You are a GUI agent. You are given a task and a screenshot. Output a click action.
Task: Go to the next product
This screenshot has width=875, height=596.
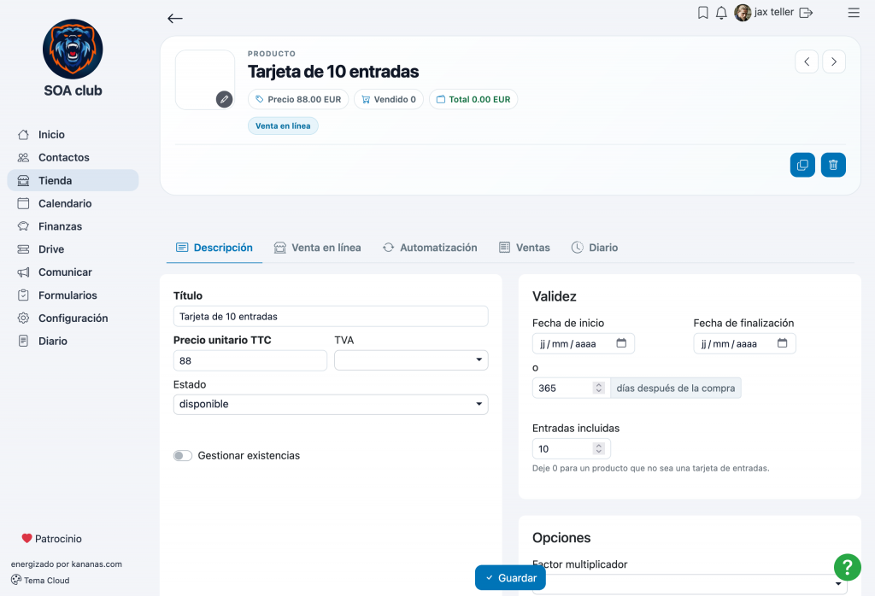point(834,61)
